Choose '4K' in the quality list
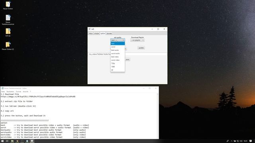 [118, 70]
